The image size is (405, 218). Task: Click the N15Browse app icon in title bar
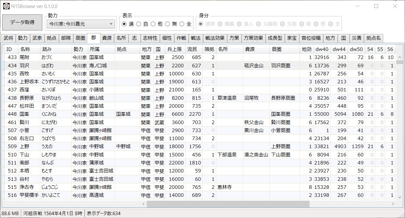click(6, 6)
